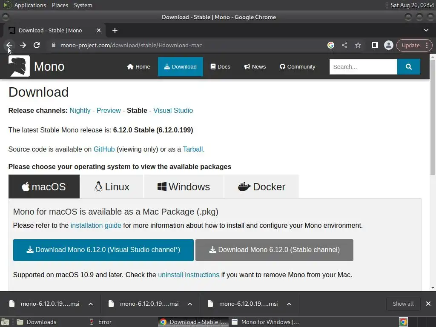This screenshot has height=327, width=436.
Task: Click the page scroll down arrow
Action: point(433,288)
